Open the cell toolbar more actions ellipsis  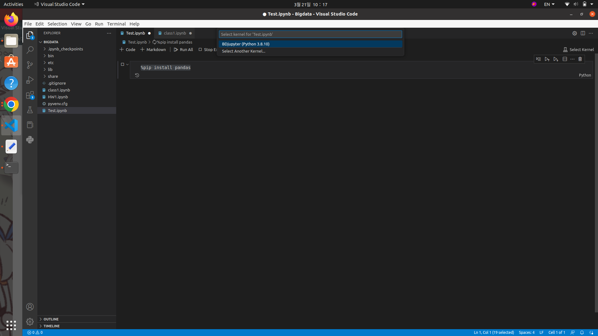tap(572, 59)
